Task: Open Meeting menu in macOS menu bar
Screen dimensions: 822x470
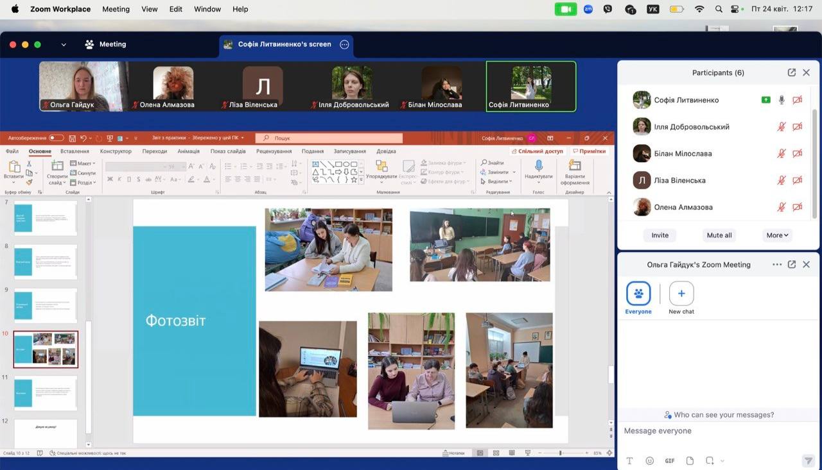Action: pyautogui.click(x=116, y=9)
